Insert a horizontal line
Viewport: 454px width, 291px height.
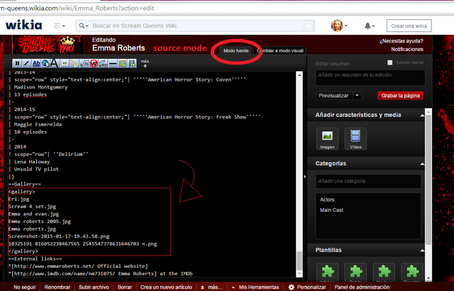tap(113, 63)
